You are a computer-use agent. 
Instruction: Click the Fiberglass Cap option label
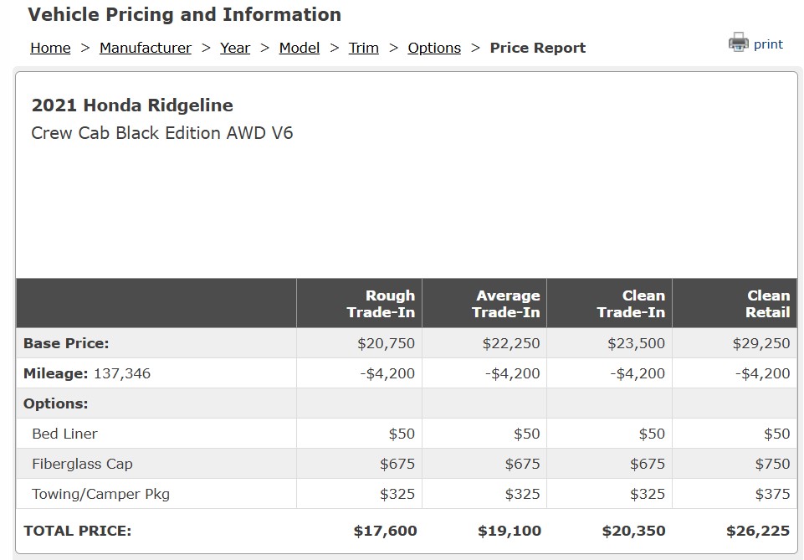coord(82,464)
